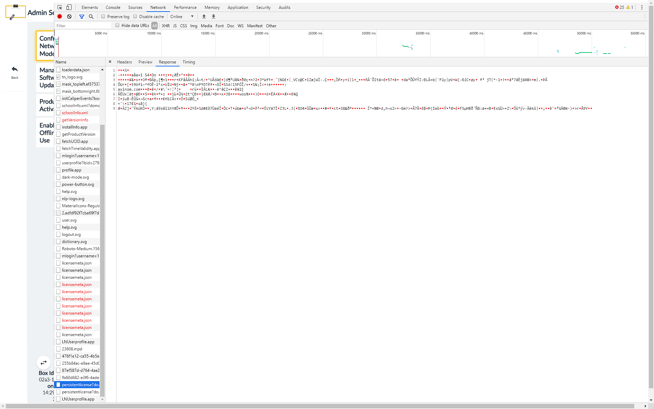This screenshot has width=654, height=409.
Task: Open the Preview tab of the response
Action: (145, 62)
